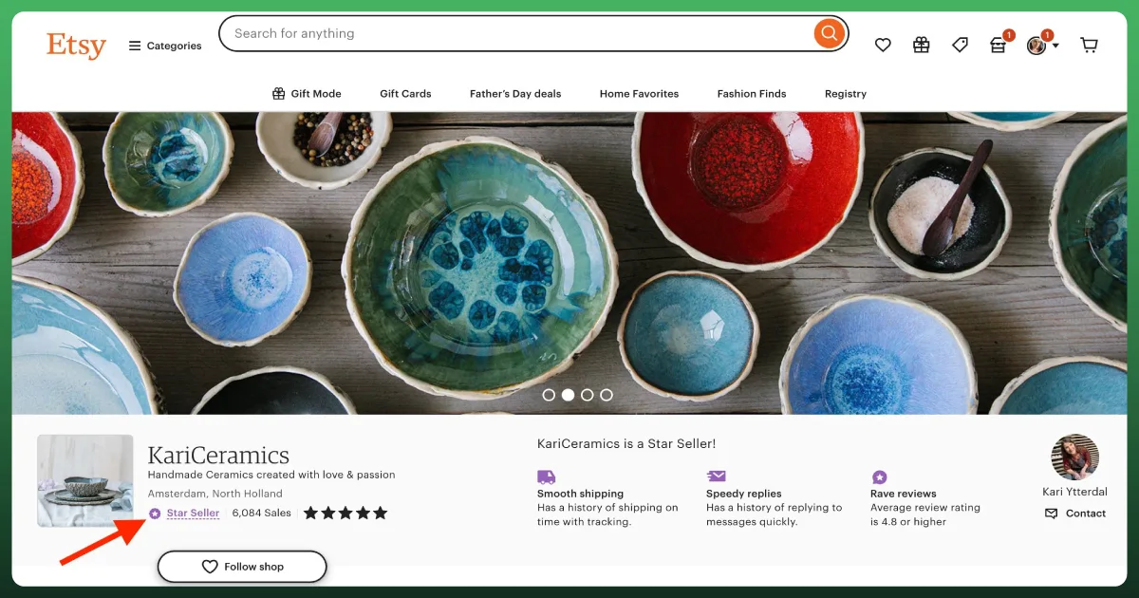Click the KariCeramics shop name
This screenshot has width=1139, height=598.
coord(218,455)
